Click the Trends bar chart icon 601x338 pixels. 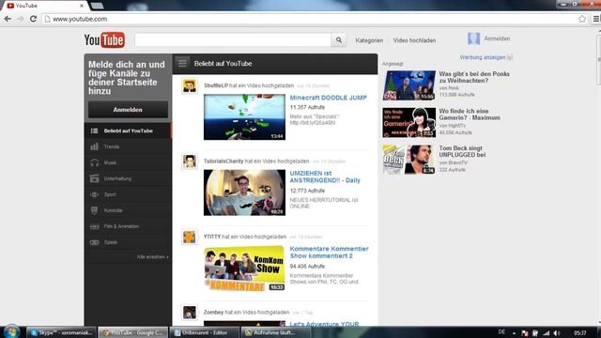(x=94, y=146)
